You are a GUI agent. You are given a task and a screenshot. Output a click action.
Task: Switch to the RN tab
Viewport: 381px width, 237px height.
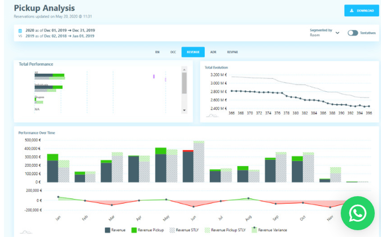click(157, 52)
